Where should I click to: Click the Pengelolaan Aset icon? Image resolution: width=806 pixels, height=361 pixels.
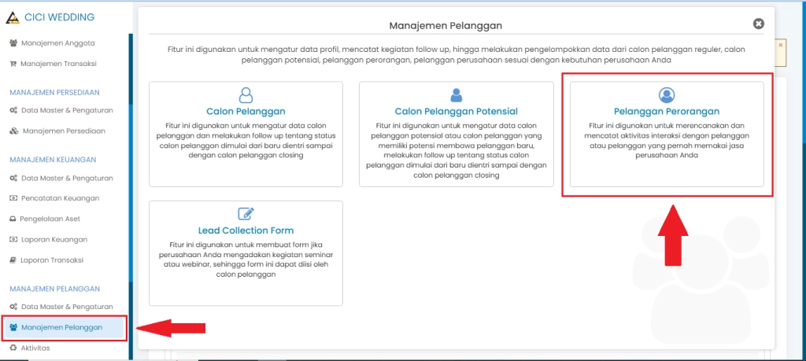pos(13,219)
